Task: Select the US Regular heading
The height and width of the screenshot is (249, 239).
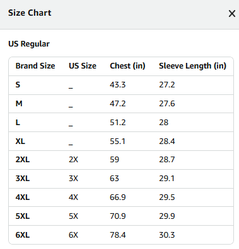Action: coord(29,44)
